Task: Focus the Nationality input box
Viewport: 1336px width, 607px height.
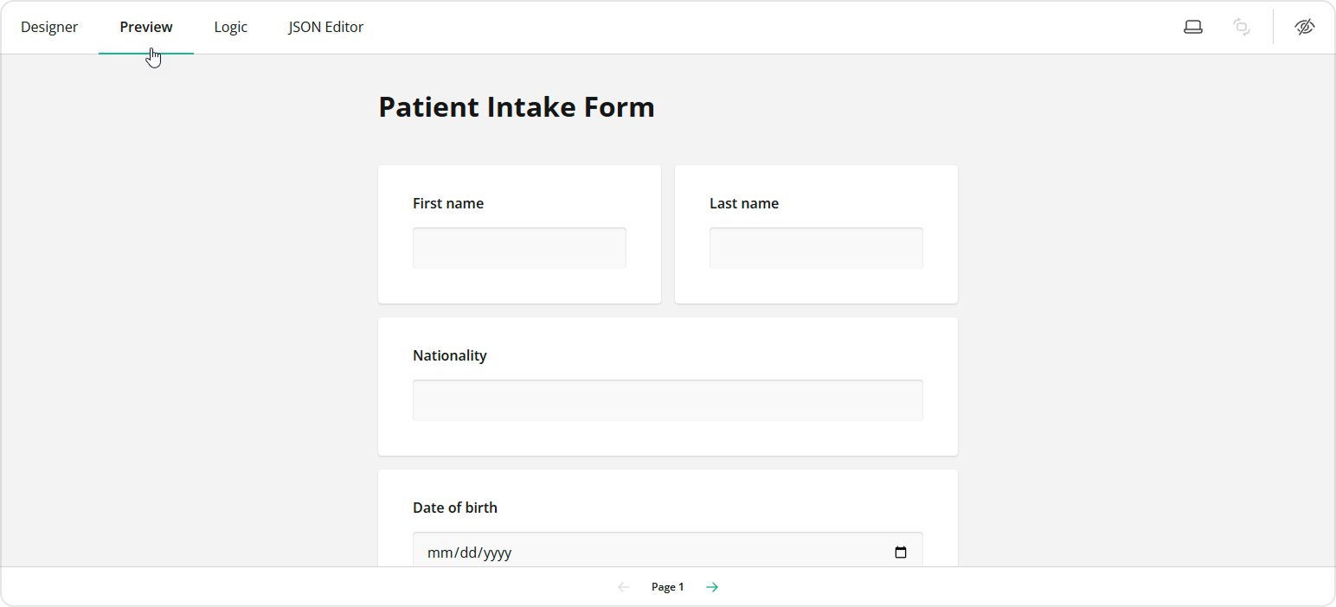Action: coord(667,399)
